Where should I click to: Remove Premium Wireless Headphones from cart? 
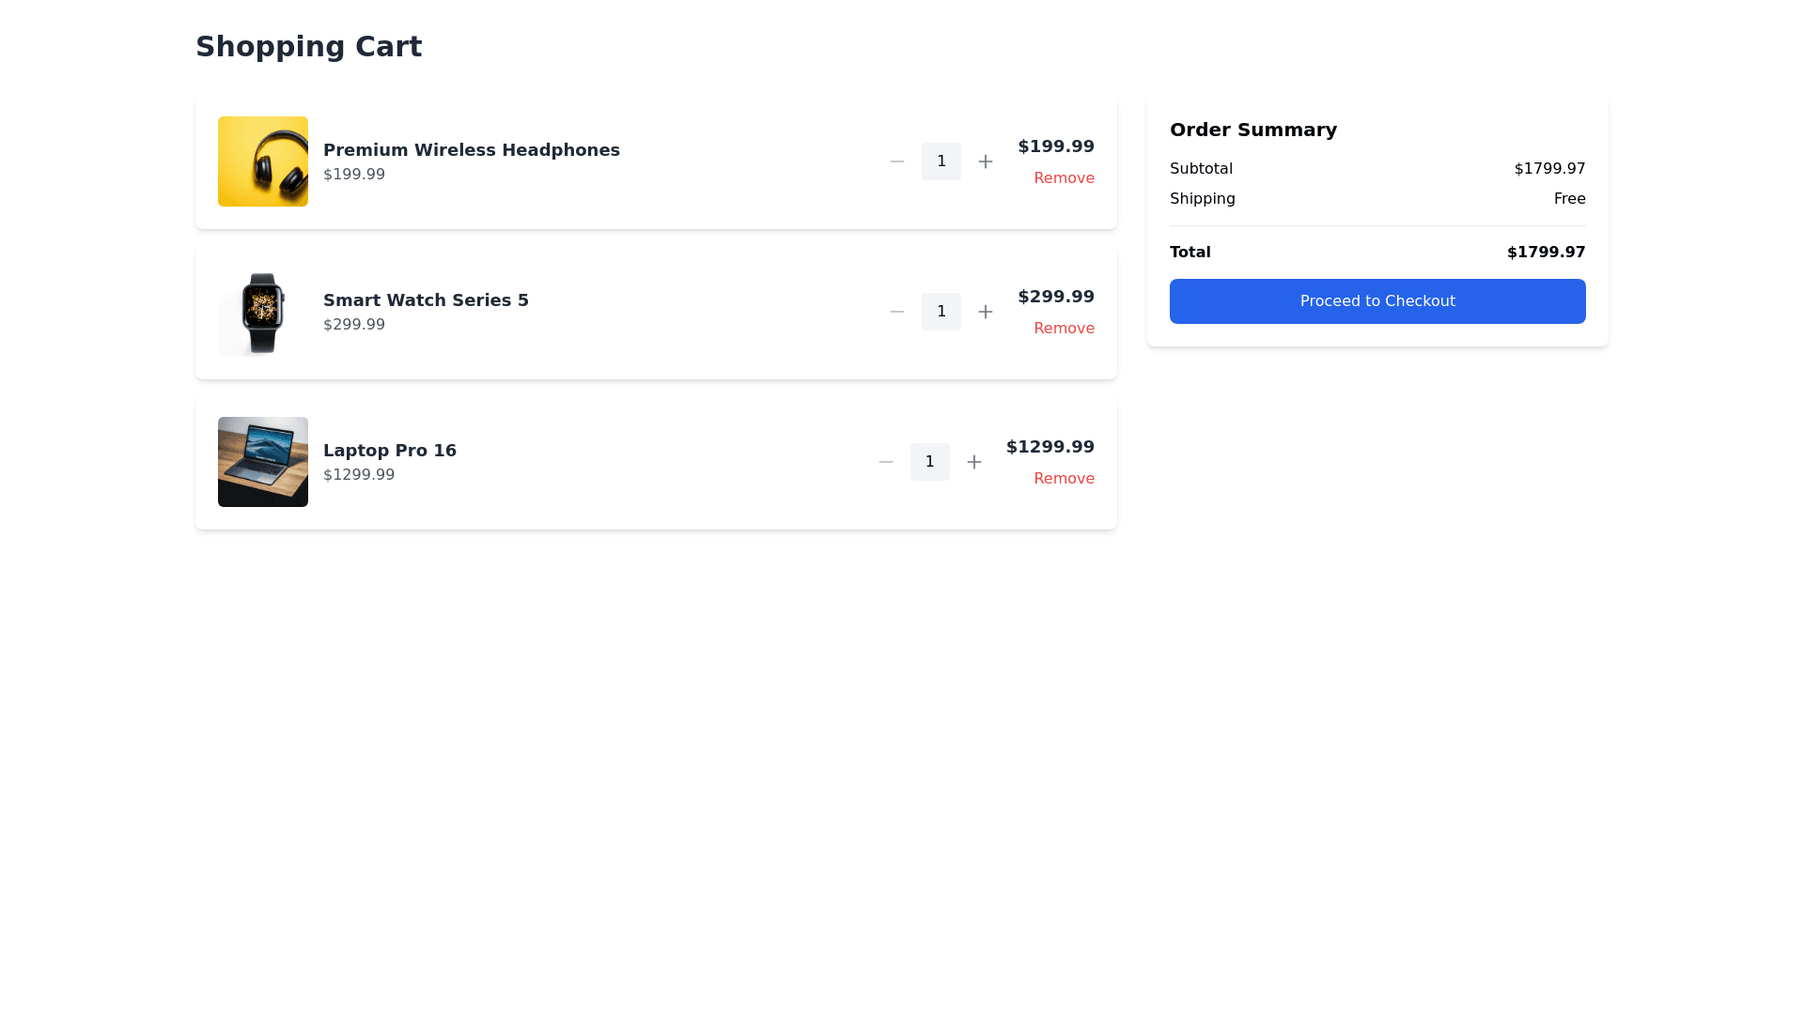point(1064,178)
